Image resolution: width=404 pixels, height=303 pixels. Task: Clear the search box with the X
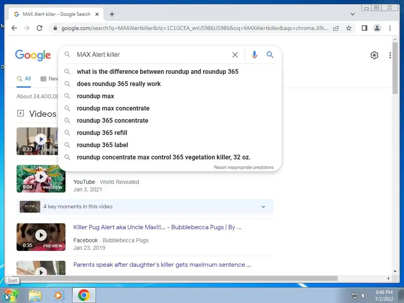point(235,54)
